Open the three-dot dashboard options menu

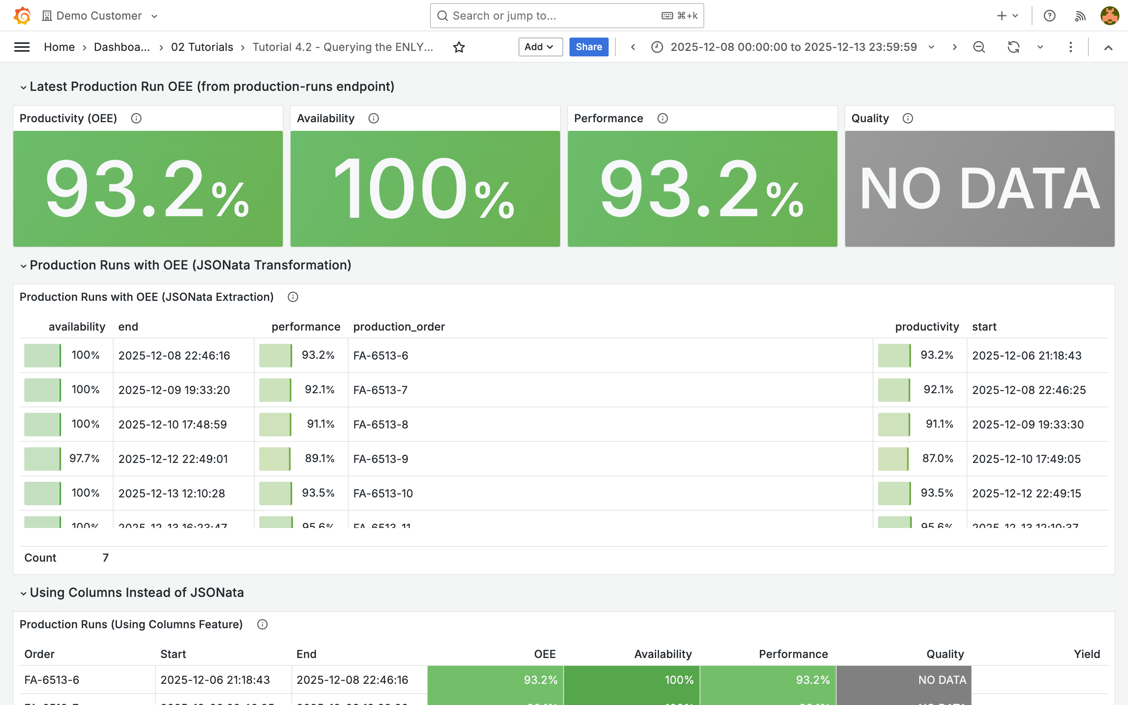1070,47
